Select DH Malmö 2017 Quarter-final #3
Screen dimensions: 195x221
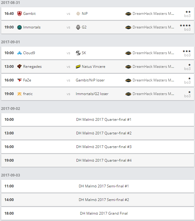click(104, 147)
